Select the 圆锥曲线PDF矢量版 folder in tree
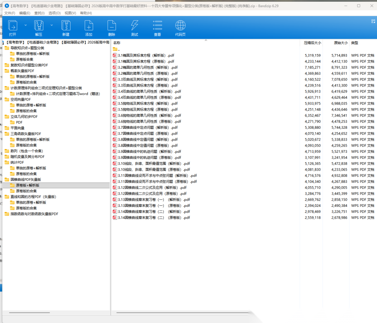Screen dimensions: 377x323 click(x=26, y=179)
